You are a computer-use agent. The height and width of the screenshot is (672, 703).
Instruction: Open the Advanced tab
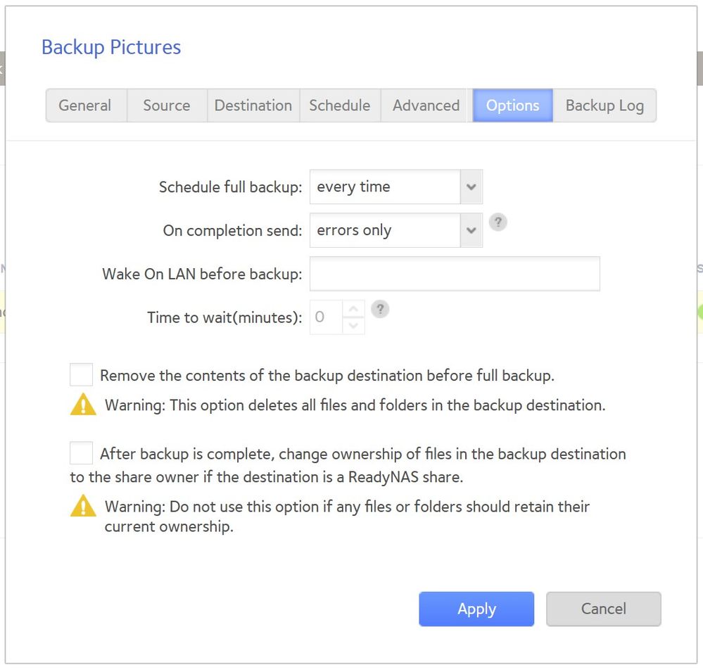tap(426, 106)
